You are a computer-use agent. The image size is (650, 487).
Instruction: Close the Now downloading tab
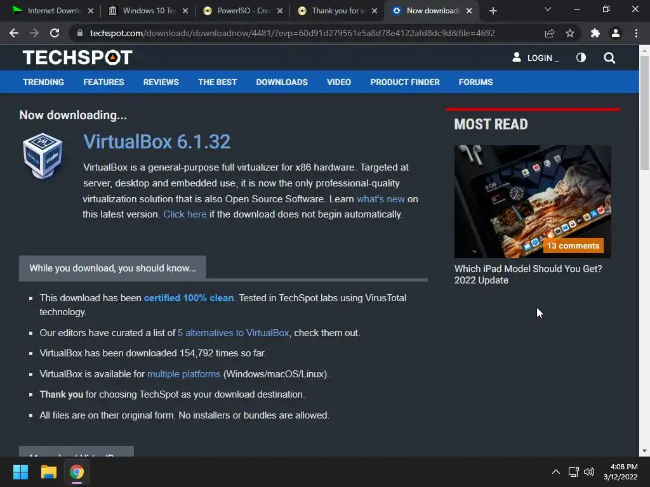click(x=469, y=11)
